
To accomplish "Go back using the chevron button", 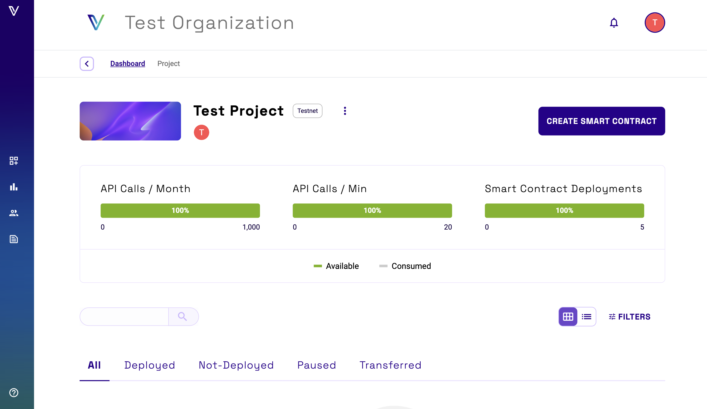I will coord(87,64).
